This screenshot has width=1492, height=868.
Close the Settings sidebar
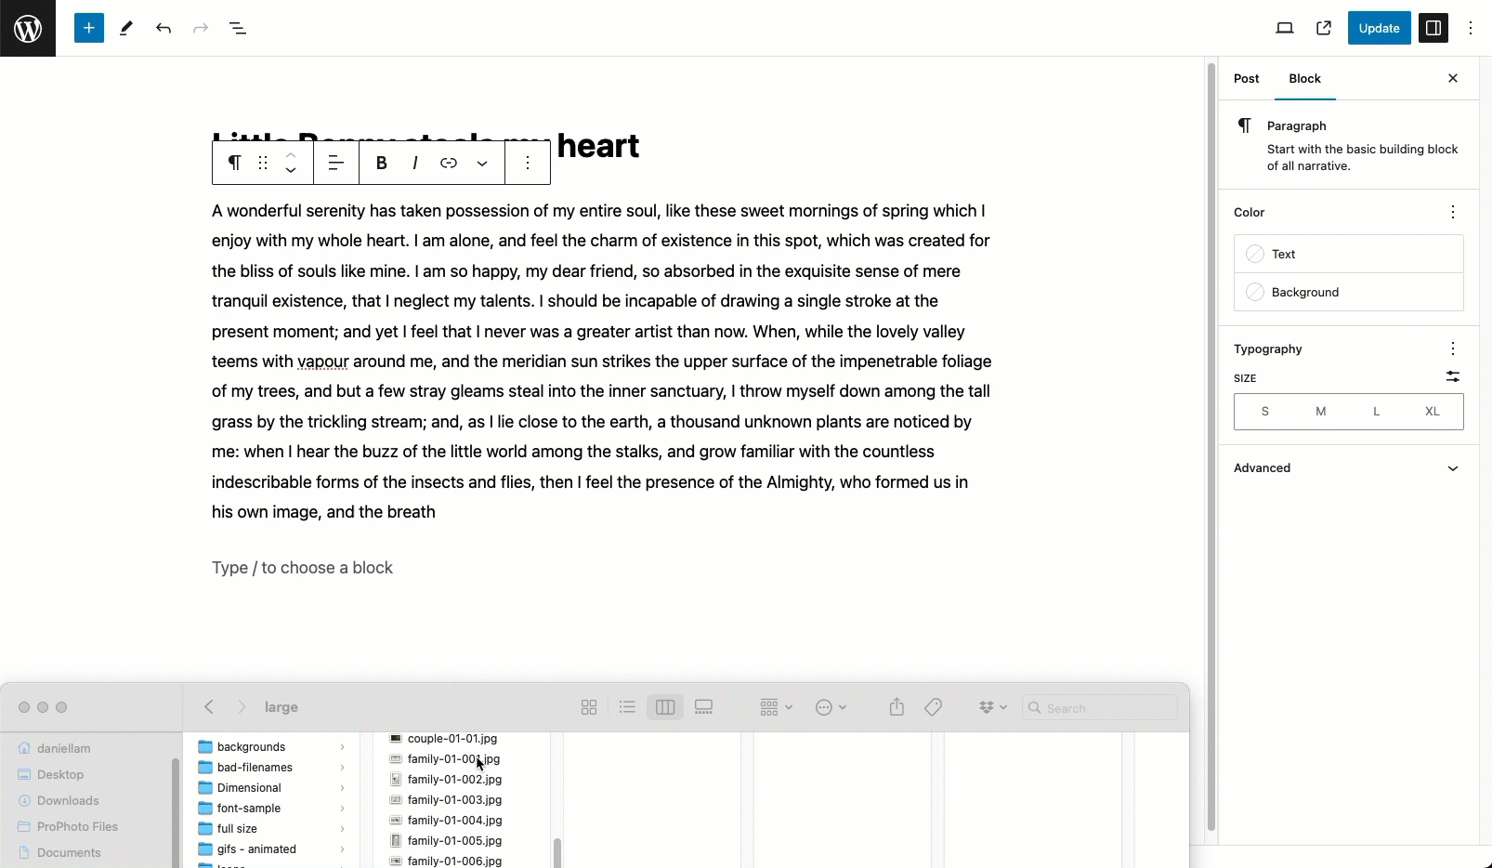click(1453, 78)
